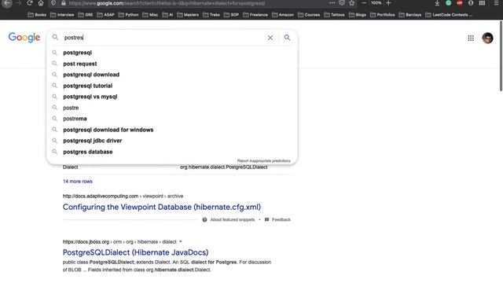Reload the current page
503x283 pixels.
30,3
